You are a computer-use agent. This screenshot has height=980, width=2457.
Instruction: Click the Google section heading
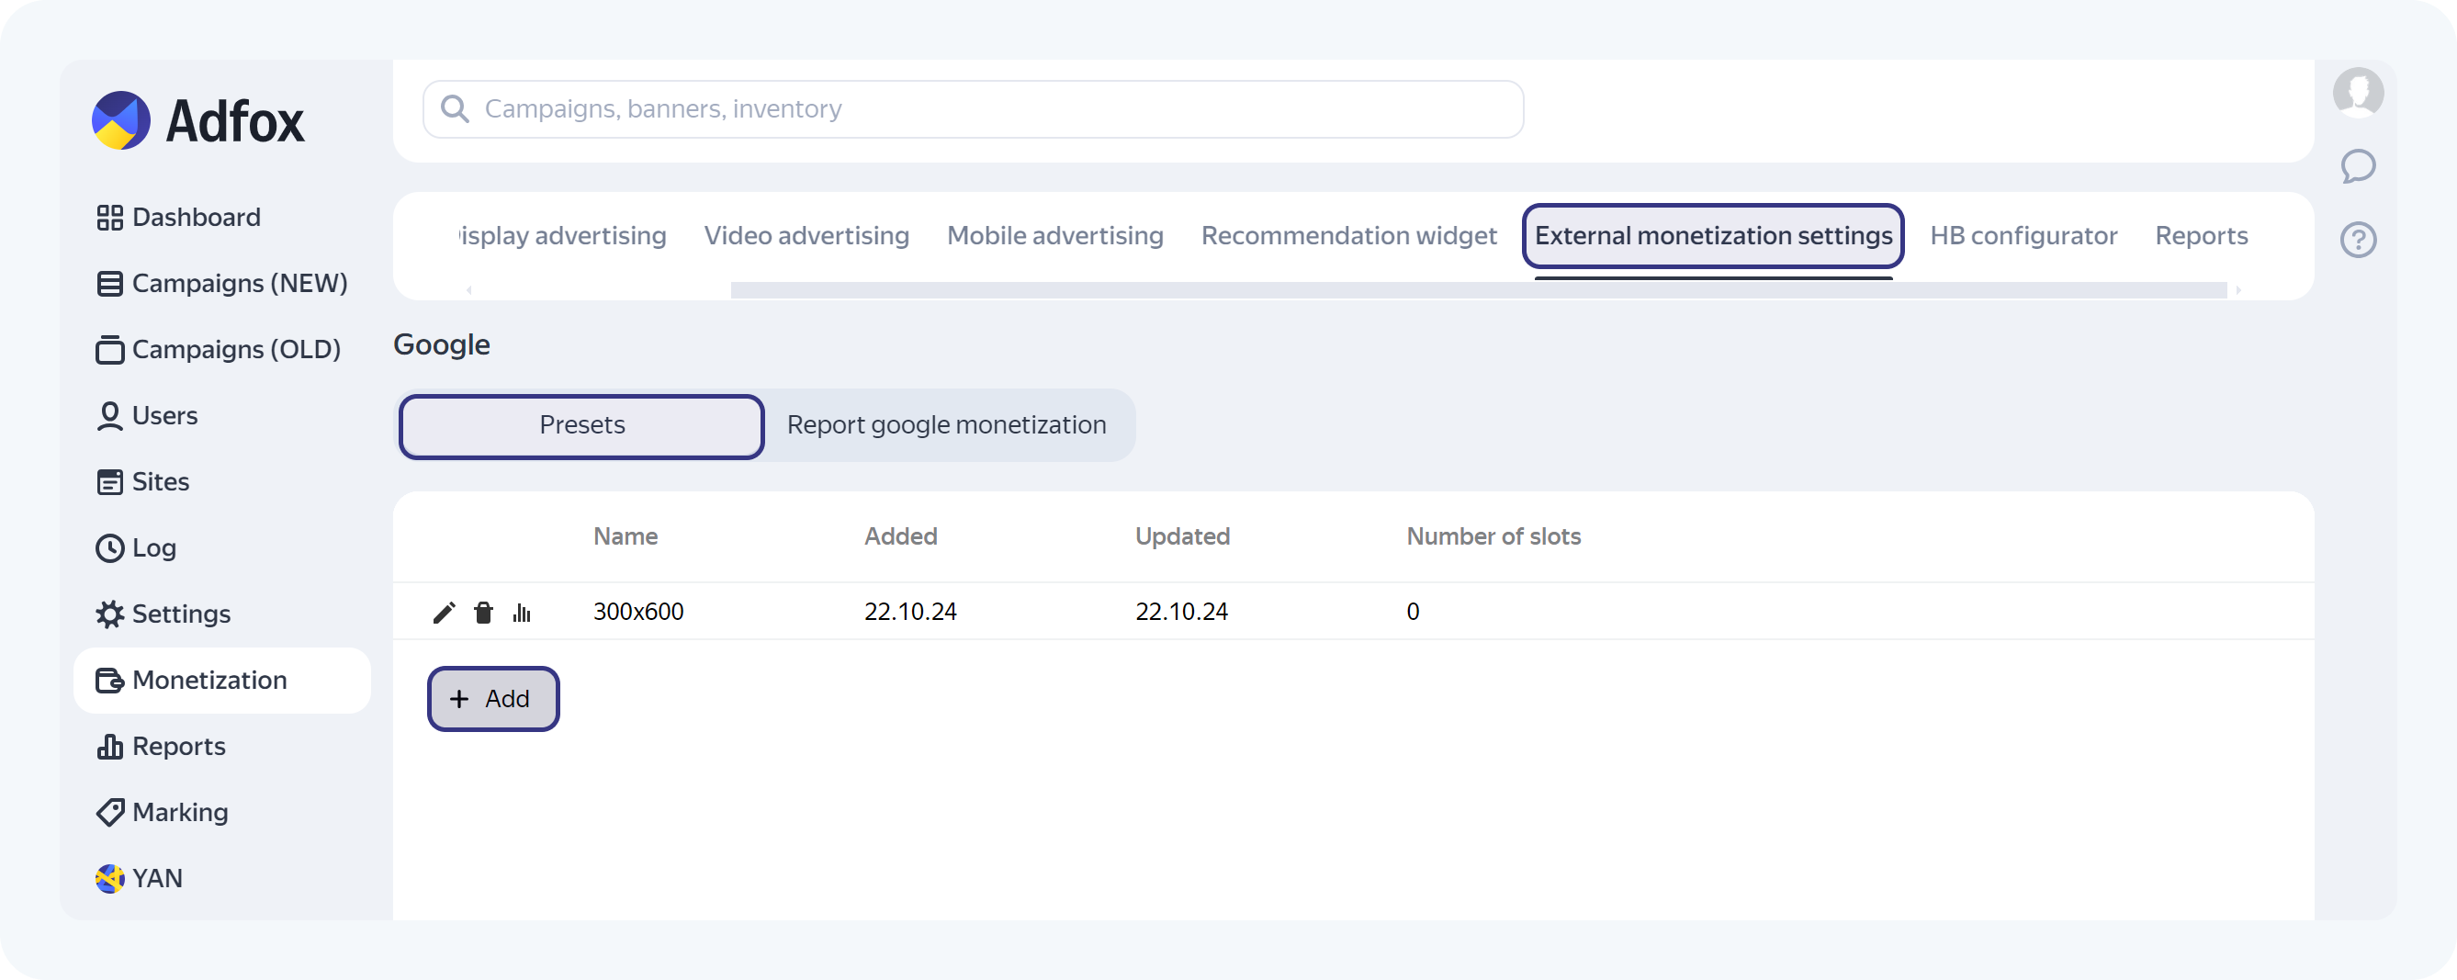click(442, 345)
